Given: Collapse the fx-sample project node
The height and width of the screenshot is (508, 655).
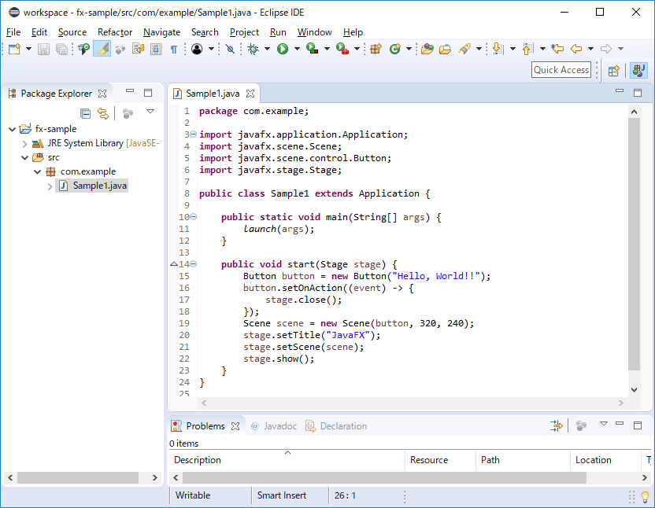Looking at the screenshot, I should (12, 129).
